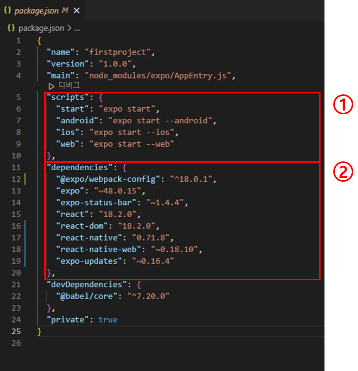358x371 pixels.
Task: Click the "ios" script key
Action: pyautogui.click(x=68, y=132)
